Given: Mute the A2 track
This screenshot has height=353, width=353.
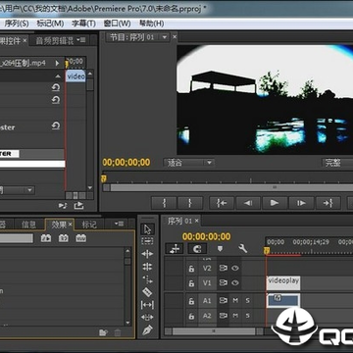Looking at the screenshot, I should click(235, 316).
